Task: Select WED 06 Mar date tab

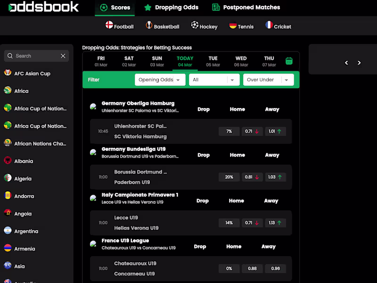Action: (241, 61)
